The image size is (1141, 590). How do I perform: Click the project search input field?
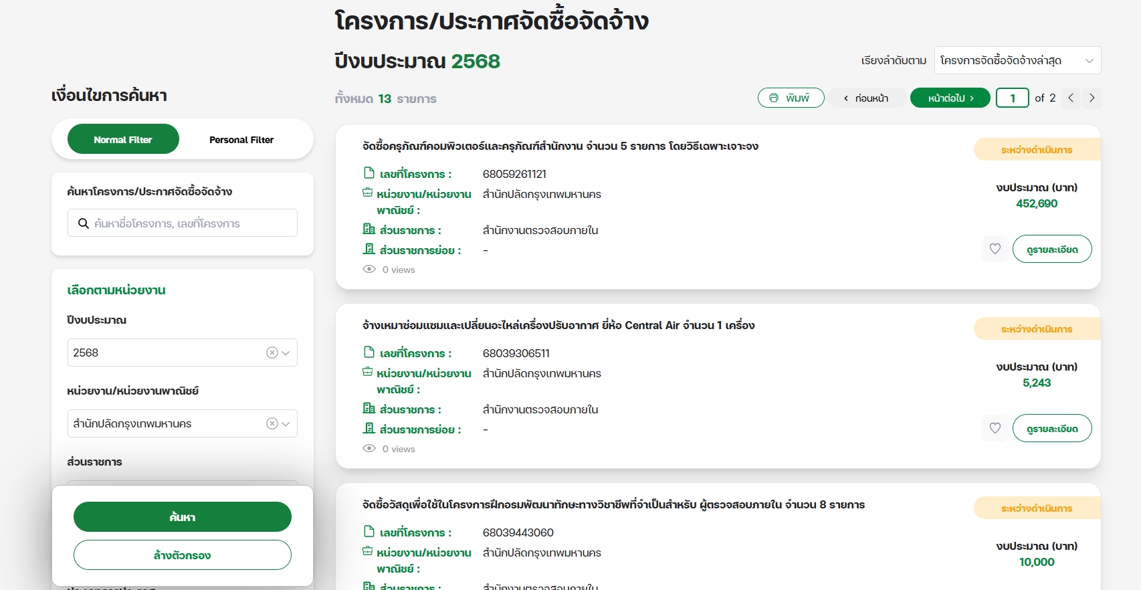[191, 223]
